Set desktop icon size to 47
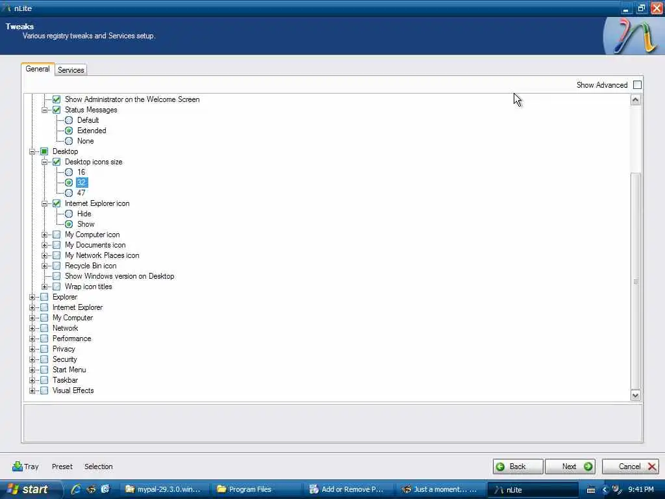This screenshot has height=499, width=665. pos(69,192)
